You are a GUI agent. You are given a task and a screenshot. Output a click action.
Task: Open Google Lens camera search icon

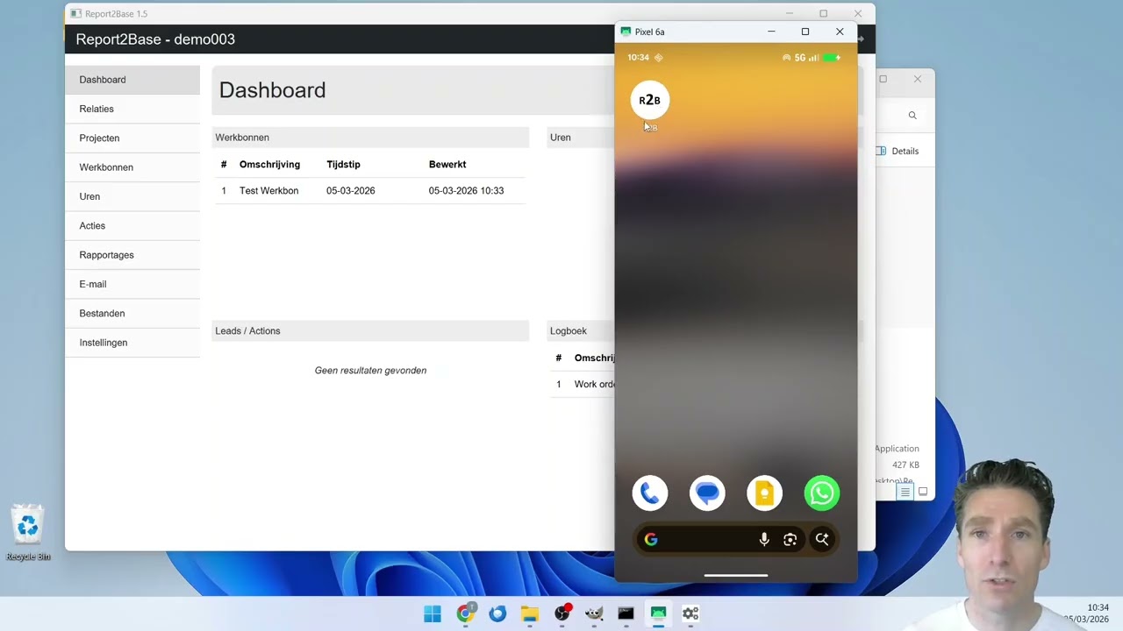pyautogui.click(x=790, y=540)
